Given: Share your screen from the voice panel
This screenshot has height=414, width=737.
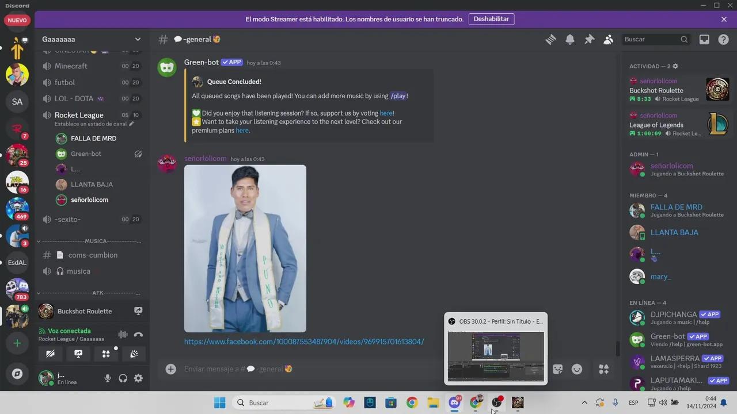Looking at the screenshot, I should pyautogui.click(x=78, y=354).
